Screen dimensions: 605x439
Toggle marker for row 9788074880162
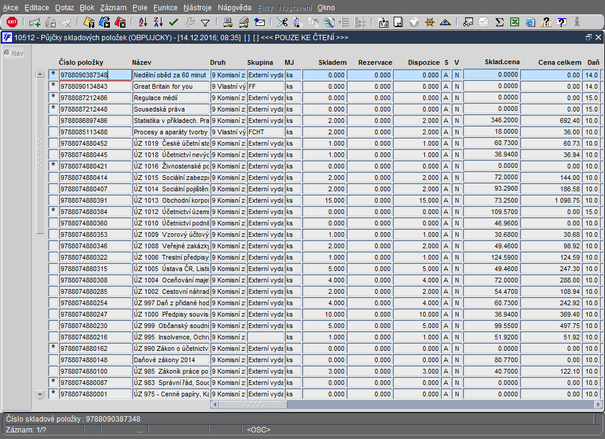(53, 348)
